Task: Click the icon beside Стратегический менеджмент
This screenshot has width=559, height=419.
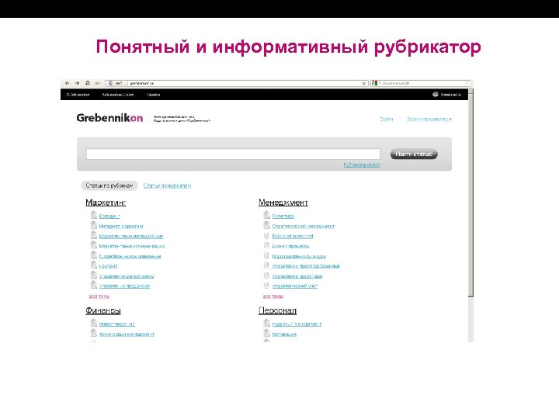Action: pos(266,225)
